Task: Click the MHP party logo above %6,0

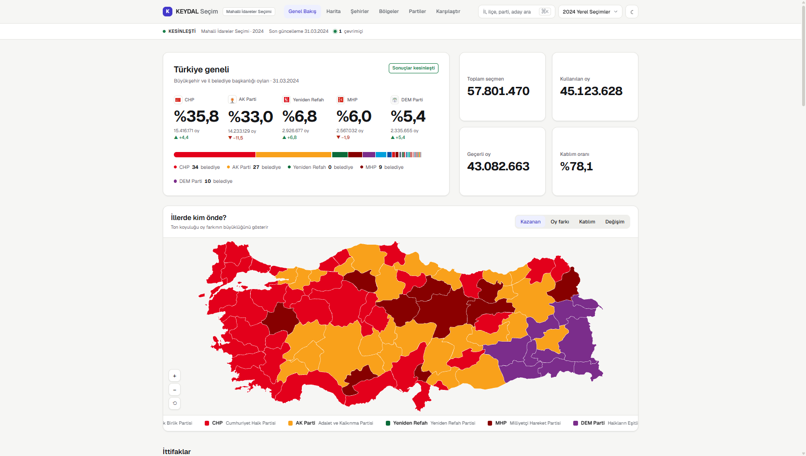Action: [x=340, y=100]
